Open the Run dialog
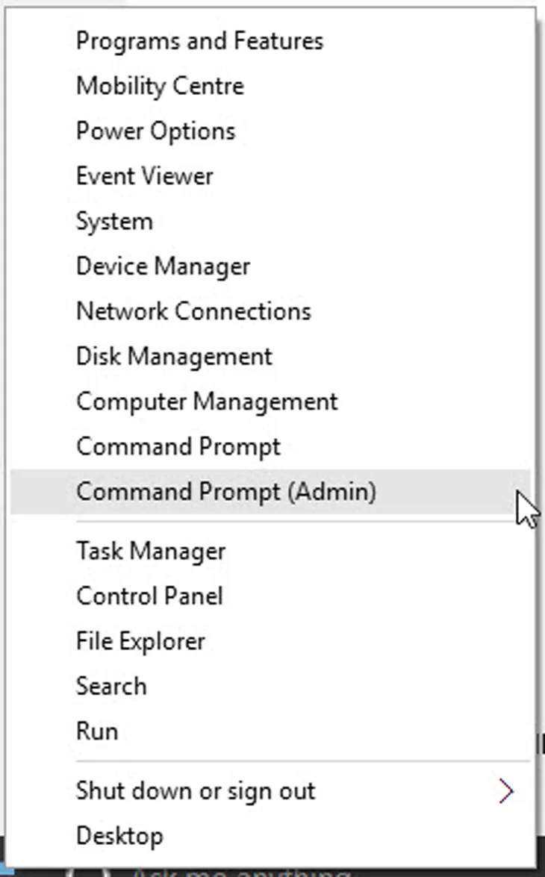Image resolution: width=545 pixels, height=877 pixels. click(x=96, y=731)
